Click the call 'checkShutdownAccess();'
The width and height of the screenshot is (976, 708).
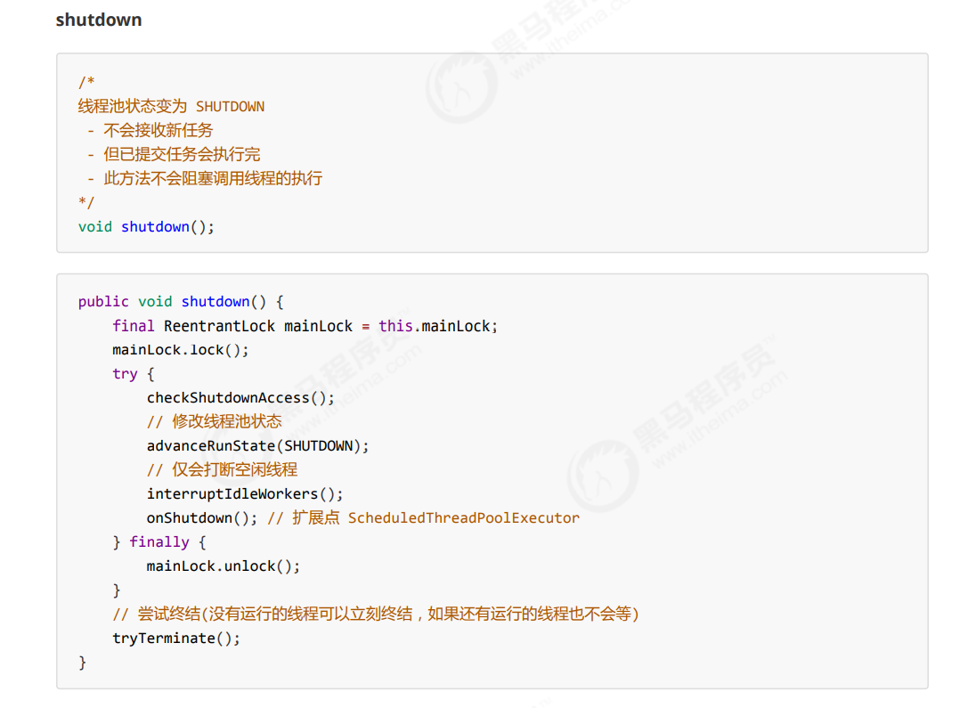click(241, 398)
